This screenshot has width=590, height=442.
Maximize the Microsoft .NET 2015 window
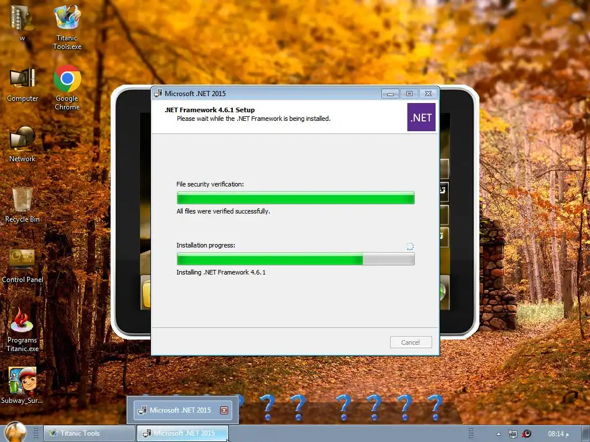pyautogui.click(x=409, y=94)
